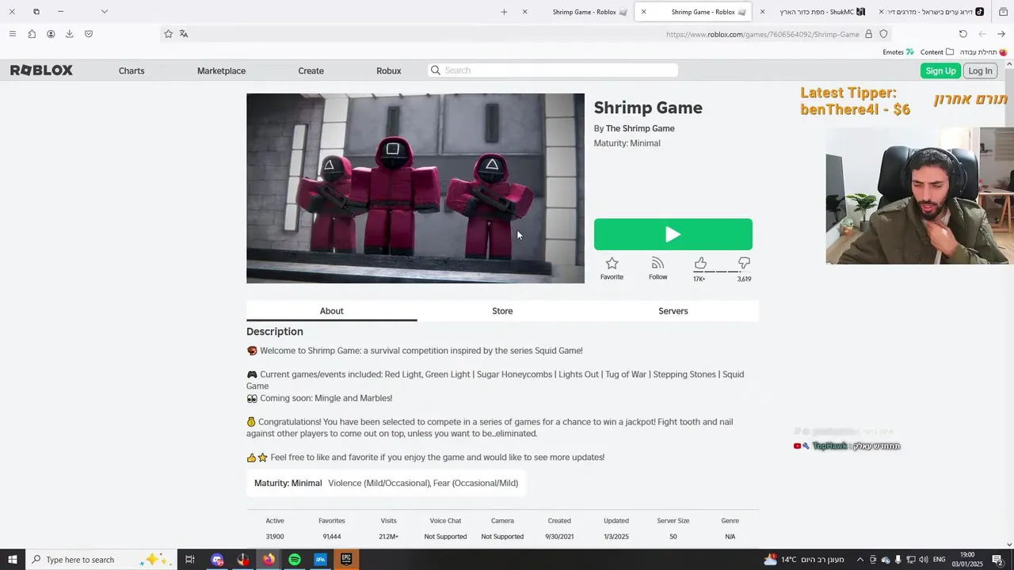
Task: Open Epic Games Launcher from the taskbar
Action: (x=346, y=560)
